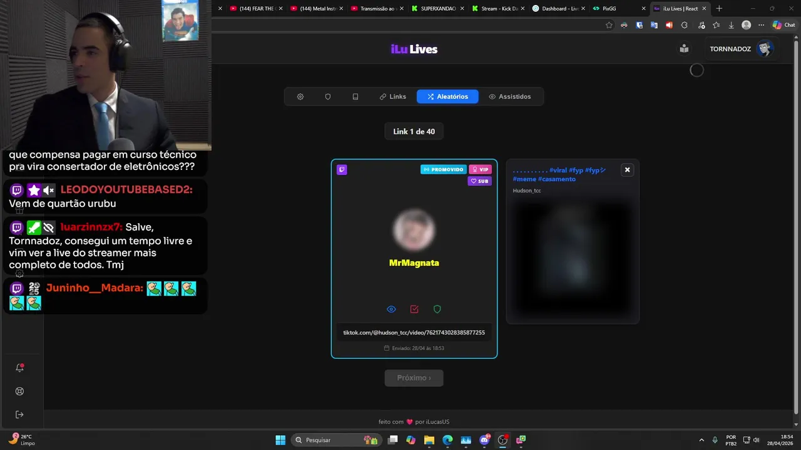Open the TORNNADOZ user profile menu
The width and height of the screenshot is (801, 450).
tap(742, 49)
